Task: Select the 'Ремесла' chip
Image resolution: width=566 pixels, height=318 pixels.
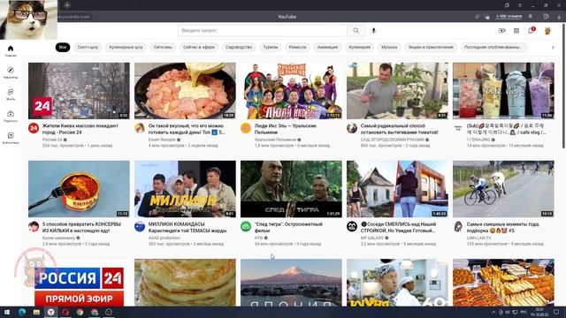Action: [297, 47]
